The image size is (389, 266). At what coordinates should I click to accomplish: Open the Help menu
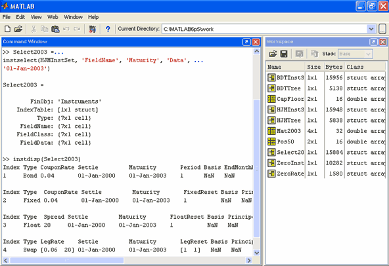pos(93,17)
